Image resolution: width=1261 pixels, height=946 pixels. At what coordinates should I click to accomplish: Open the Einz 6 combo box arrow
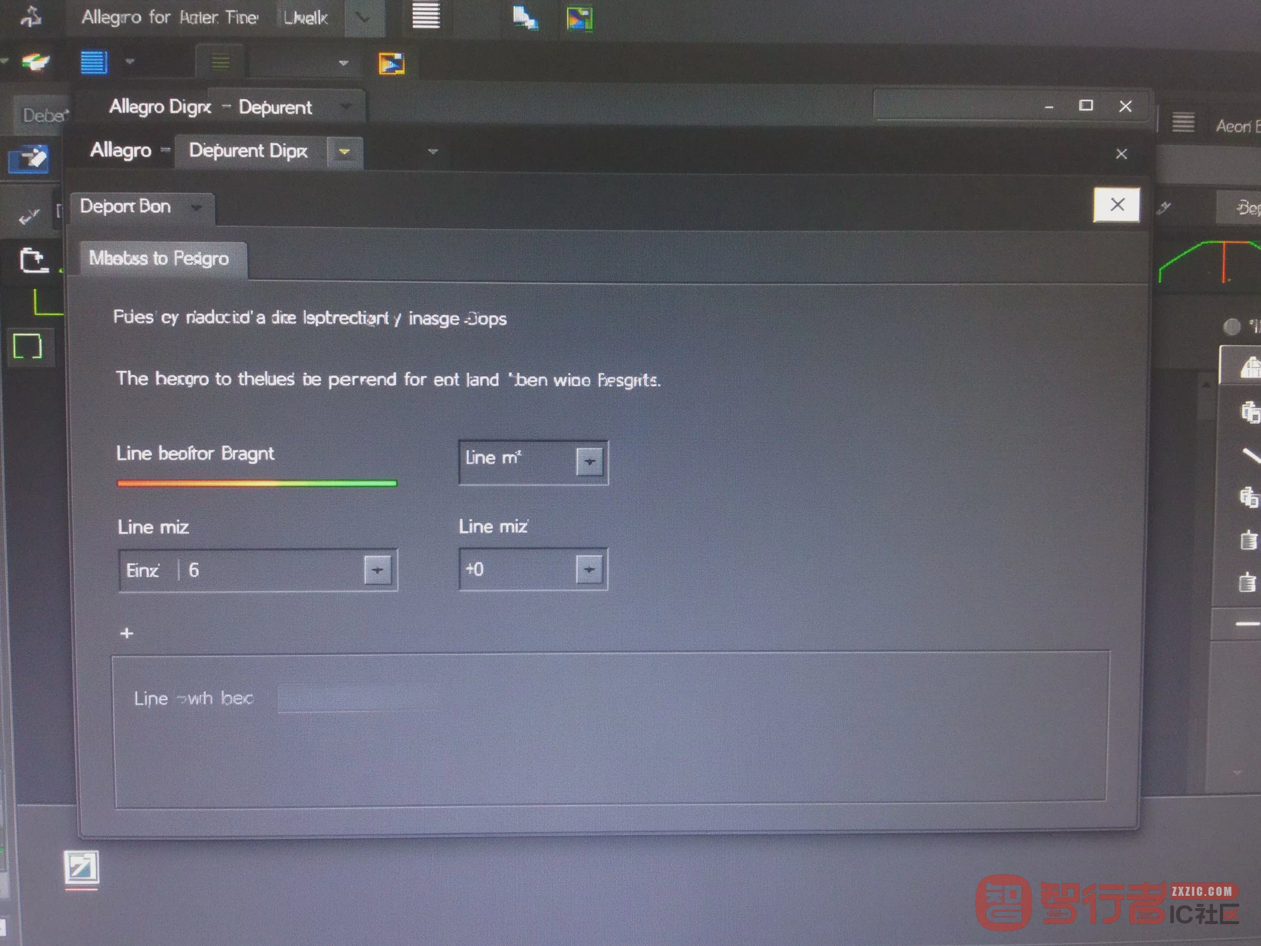[378, 570]
